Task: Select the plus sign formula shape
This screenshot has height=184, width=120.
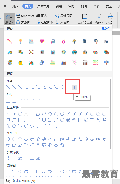Action: (8, 158)
